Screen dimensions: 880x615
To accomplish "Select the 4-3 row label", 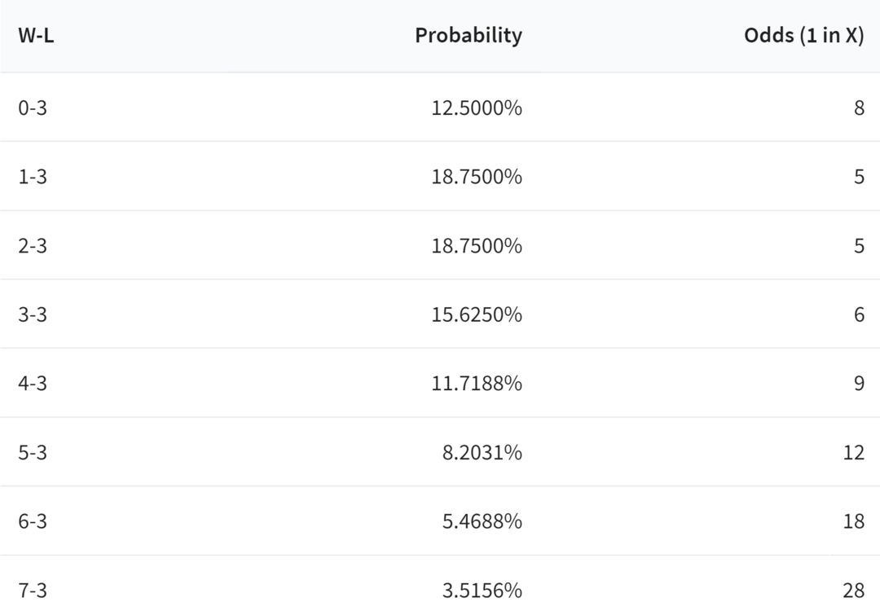I will click(x=33, y=383).
